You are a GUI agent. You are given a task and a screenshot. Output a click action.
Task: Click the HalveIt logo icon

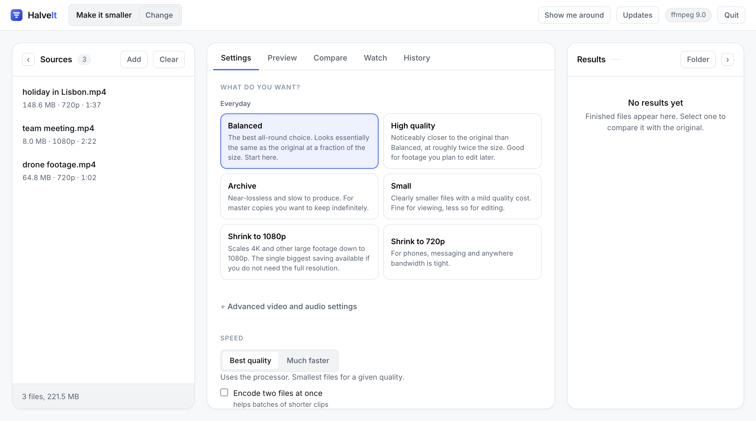(x=17, y=15)
